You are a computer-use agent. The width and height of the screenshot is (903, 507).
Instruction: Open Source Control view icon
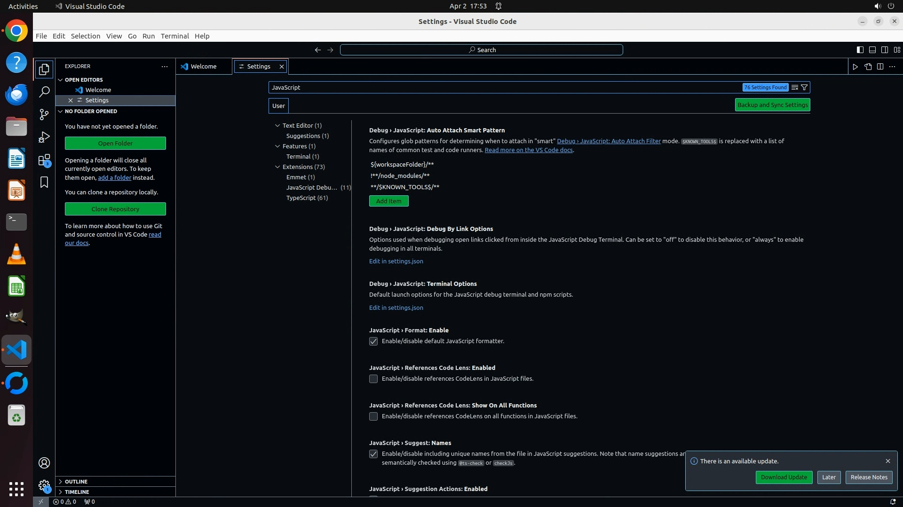pos(44,115)
